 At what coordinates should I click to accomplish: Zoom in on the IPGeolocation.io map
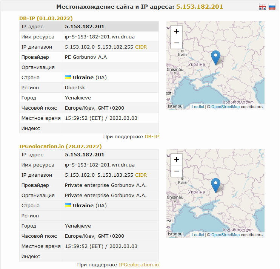[x=176, y=159]
